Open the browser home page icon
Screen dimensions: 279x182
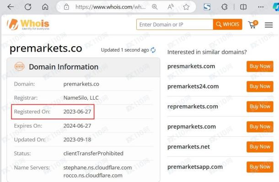pos(45,7)
